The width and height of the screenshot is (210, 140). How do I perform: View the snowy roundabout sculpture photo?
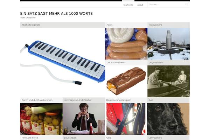pos(168,44)
